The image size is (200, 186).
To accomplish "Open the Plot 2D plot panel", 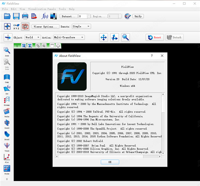I will point(7,158).
